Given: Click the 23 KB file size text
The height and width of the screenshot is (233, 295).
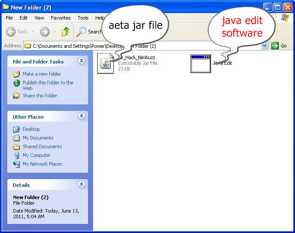Looking at the screenshot, I should click(124, 69).
